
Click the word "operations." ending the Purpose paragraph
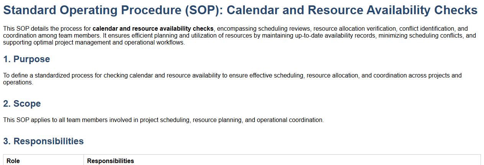18,82
